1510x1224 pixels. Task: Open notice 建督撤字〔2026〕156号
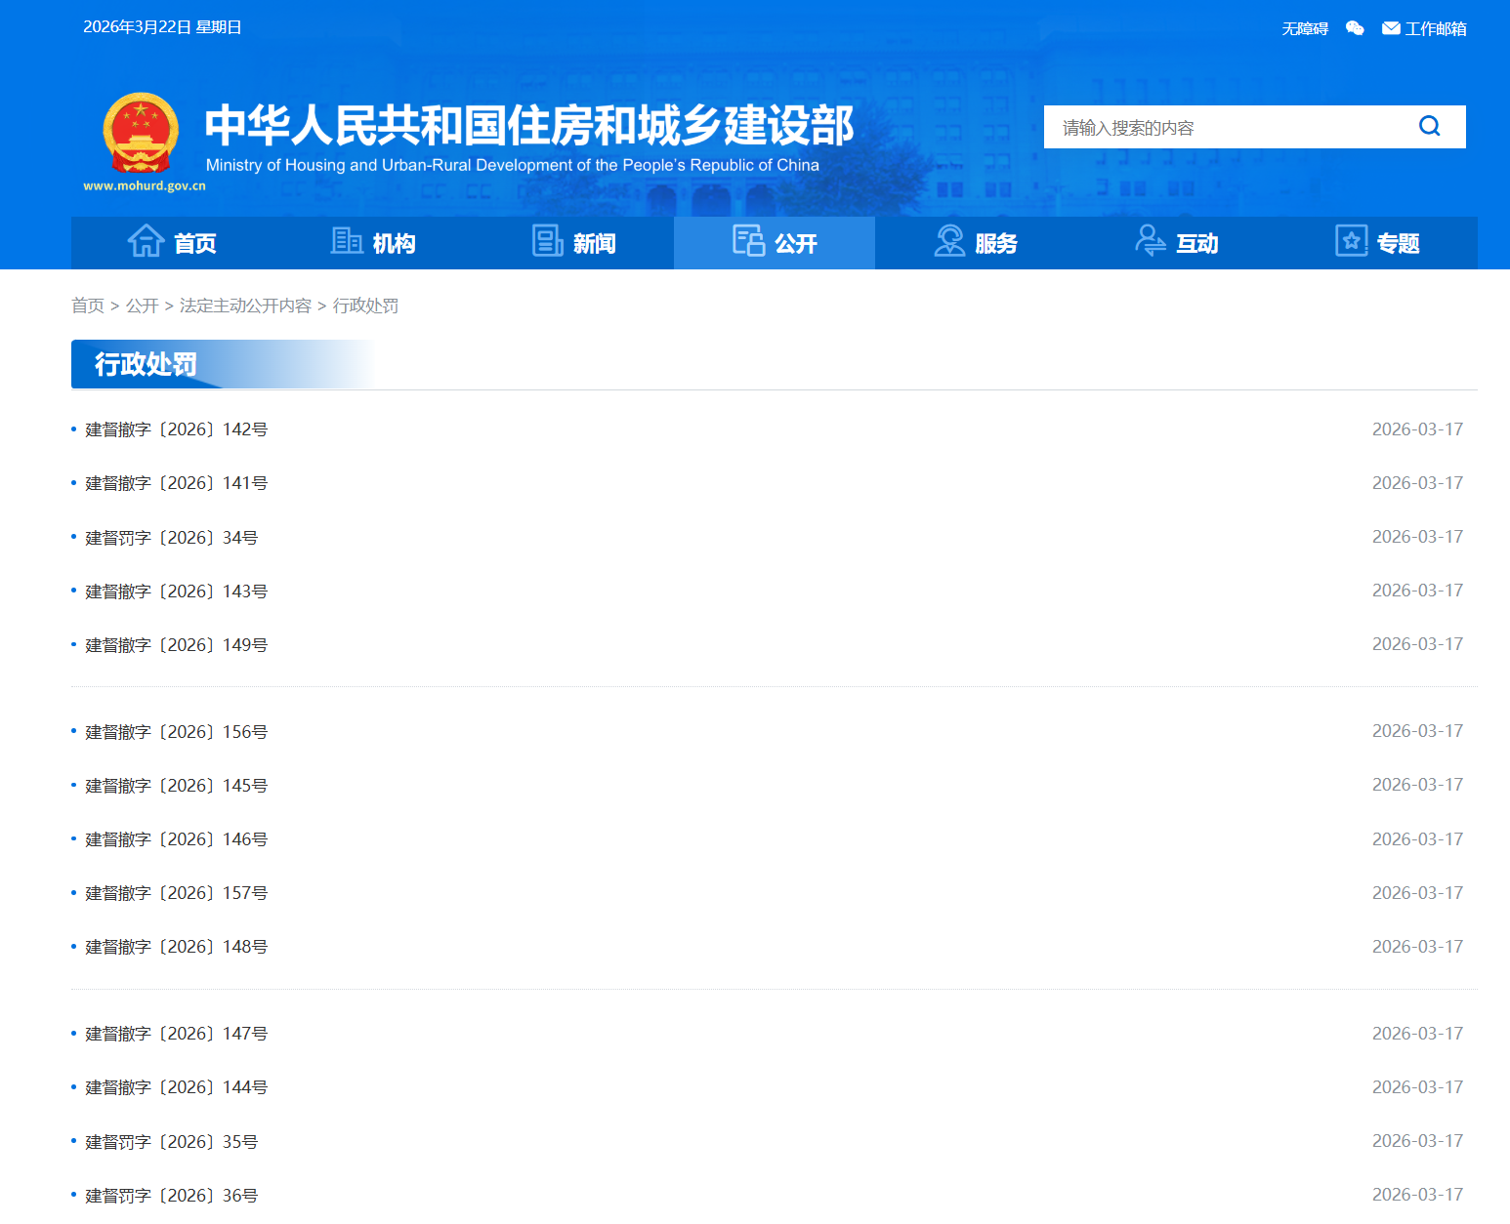pos(174,731)
